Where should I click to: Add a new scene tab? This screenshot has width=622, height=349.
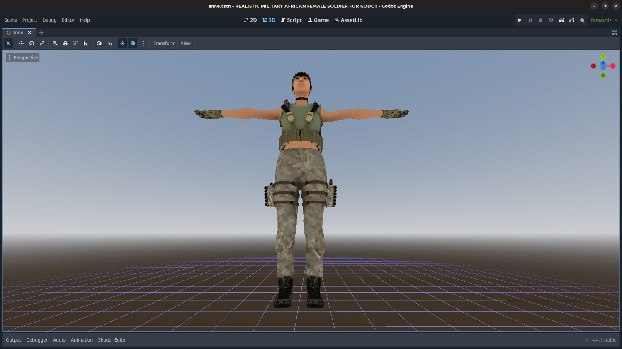point(41,33)
